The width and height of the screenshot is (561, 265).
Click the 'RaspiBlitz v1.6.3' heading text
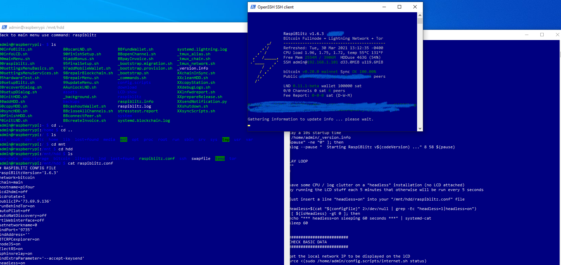point(303,34)
